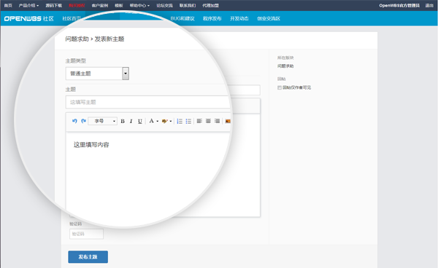Go to the BUG和建议 forum tab
The width and height of the screenshot is (438, 268).
click(182, 19)
